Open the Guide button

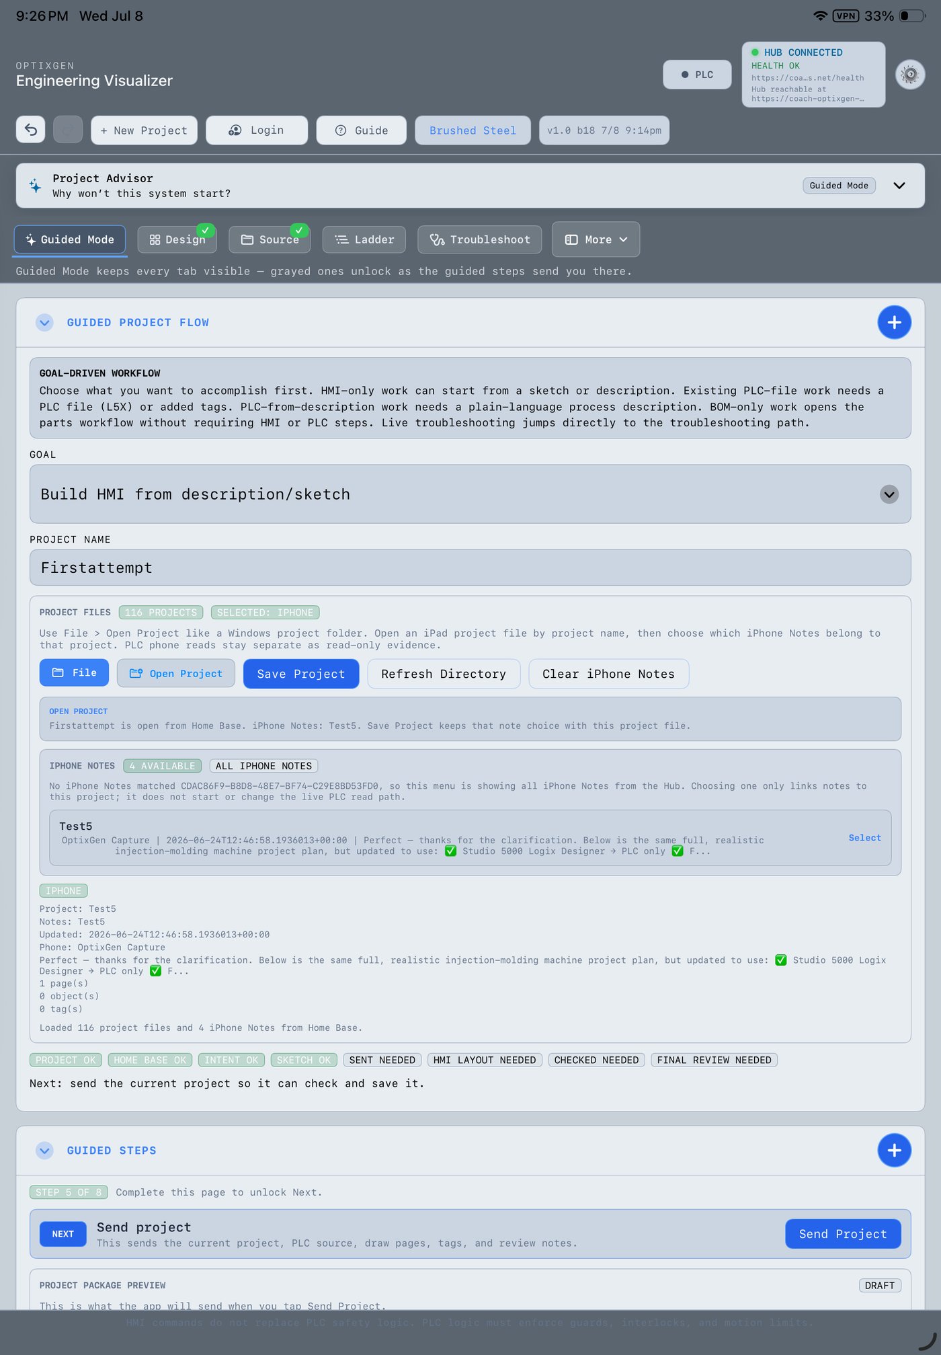click(x=361, y=130)
